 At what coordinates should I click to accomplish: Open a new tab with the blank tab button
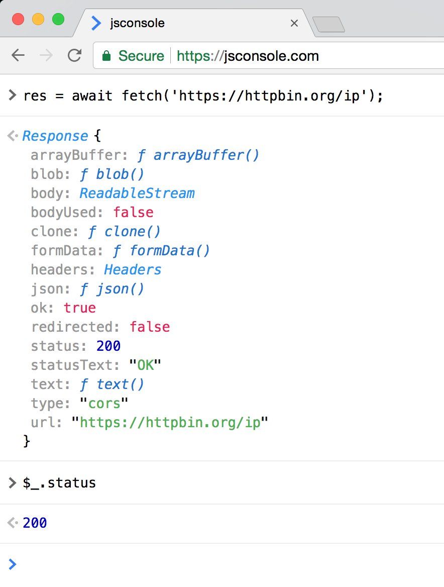[328, 24]
